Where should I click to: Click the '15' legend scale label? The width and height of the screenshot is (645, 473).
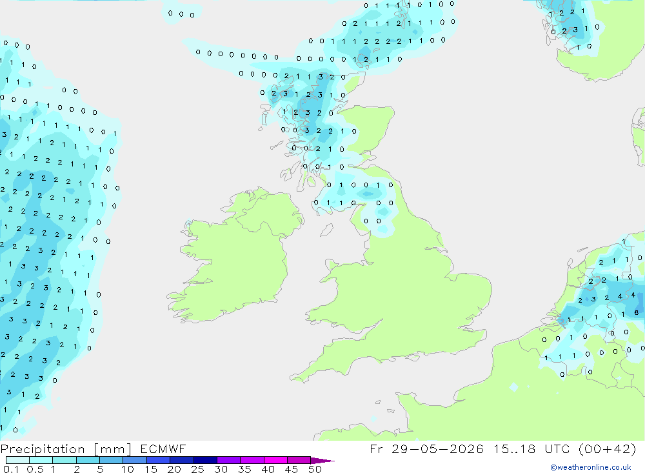click(x=151, y=469)
